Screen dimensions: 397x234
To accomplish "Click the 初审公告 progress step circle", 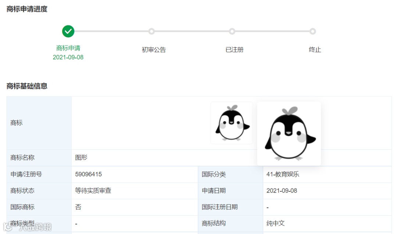I will tap(151, 31).
